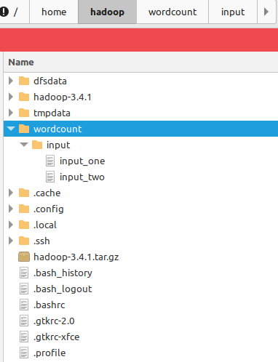Click the tmpdata folder icon
The height and width of the screenshot is (362, 278).
tap(24, 113)
